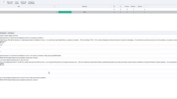
Task: Click the proxy icon in the highlighted row
Action: pyautogui.click(x=144, y=12)
